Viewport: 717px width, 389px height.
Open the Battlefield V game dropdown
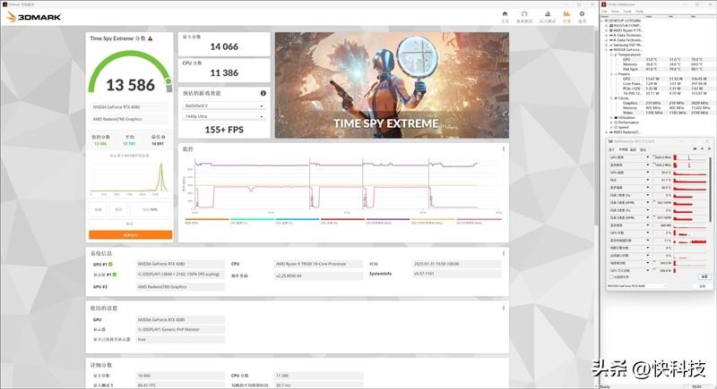tap(224, 105)
